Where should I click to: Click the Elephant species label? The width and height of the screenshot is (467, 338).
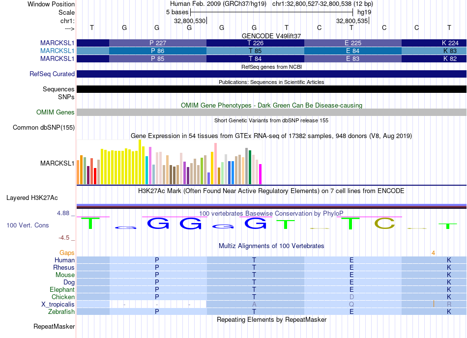click(x=62, y=289)
